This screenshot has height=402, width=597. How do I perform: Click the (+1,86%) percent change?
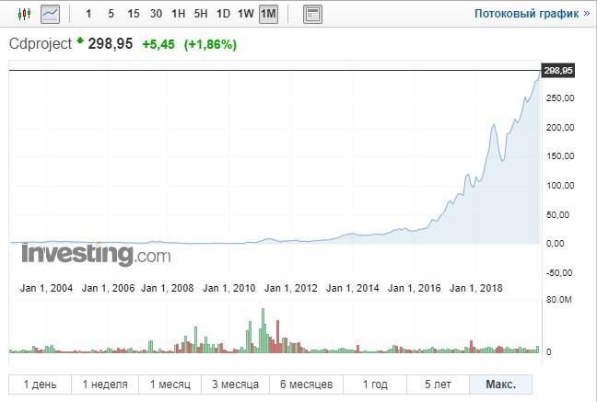210,44
